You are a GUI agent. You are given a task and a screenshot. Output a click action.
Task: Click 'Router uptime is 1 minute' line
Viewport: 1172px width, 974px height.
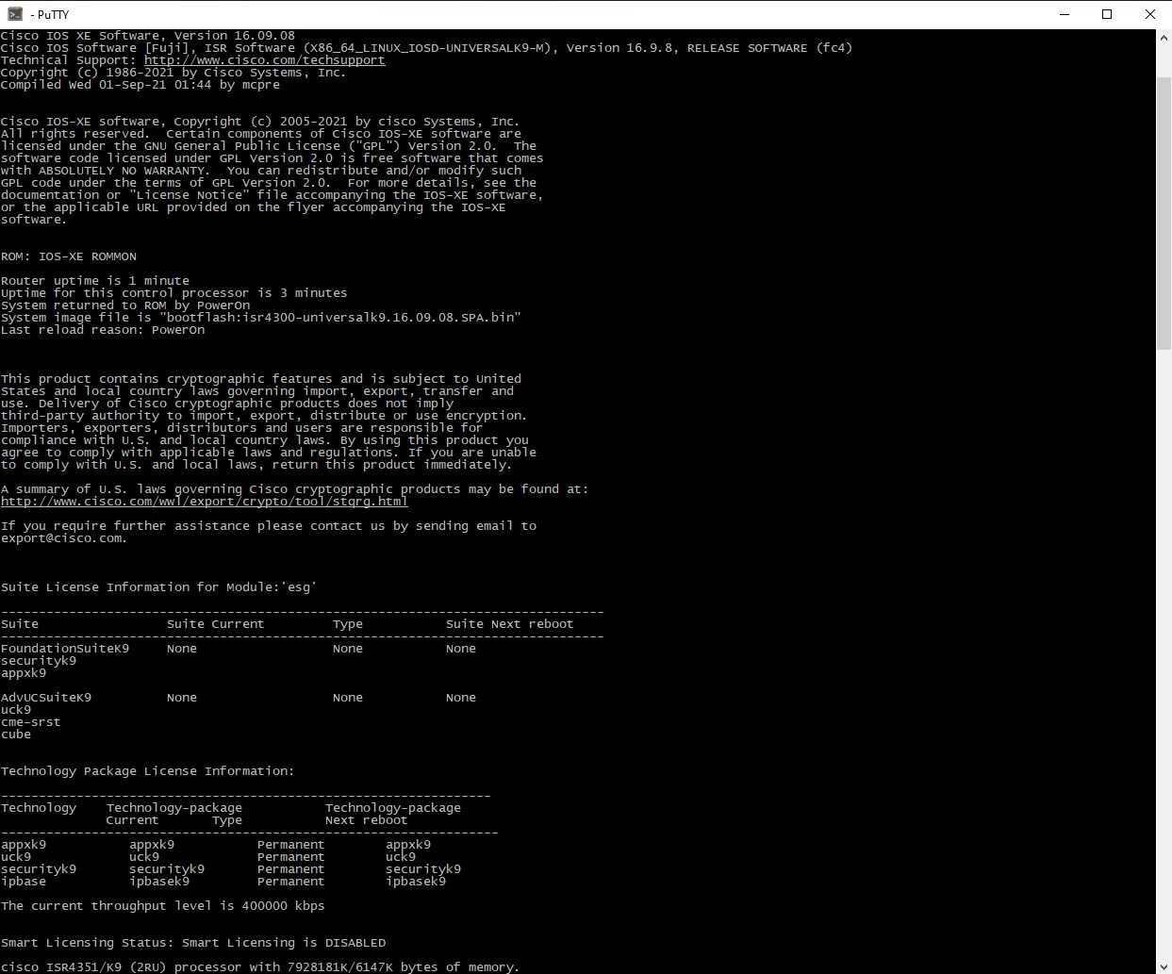[95, 281]
